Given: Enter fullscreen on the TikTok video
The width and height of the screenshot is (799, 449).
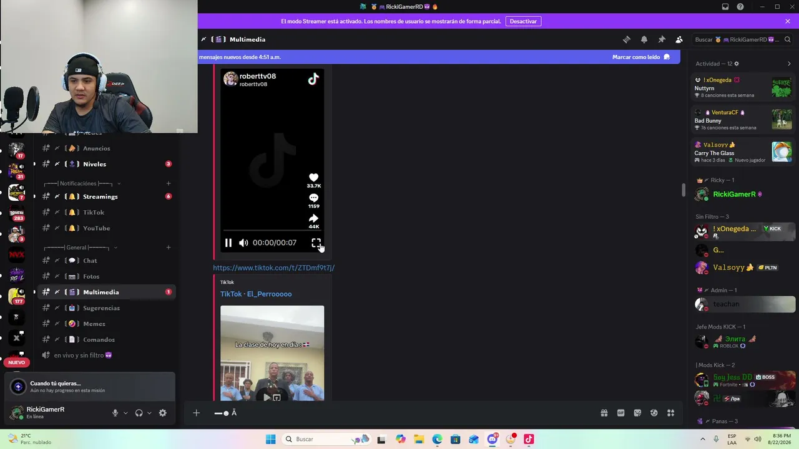Looking at the screenshot, I should (316, 243).
